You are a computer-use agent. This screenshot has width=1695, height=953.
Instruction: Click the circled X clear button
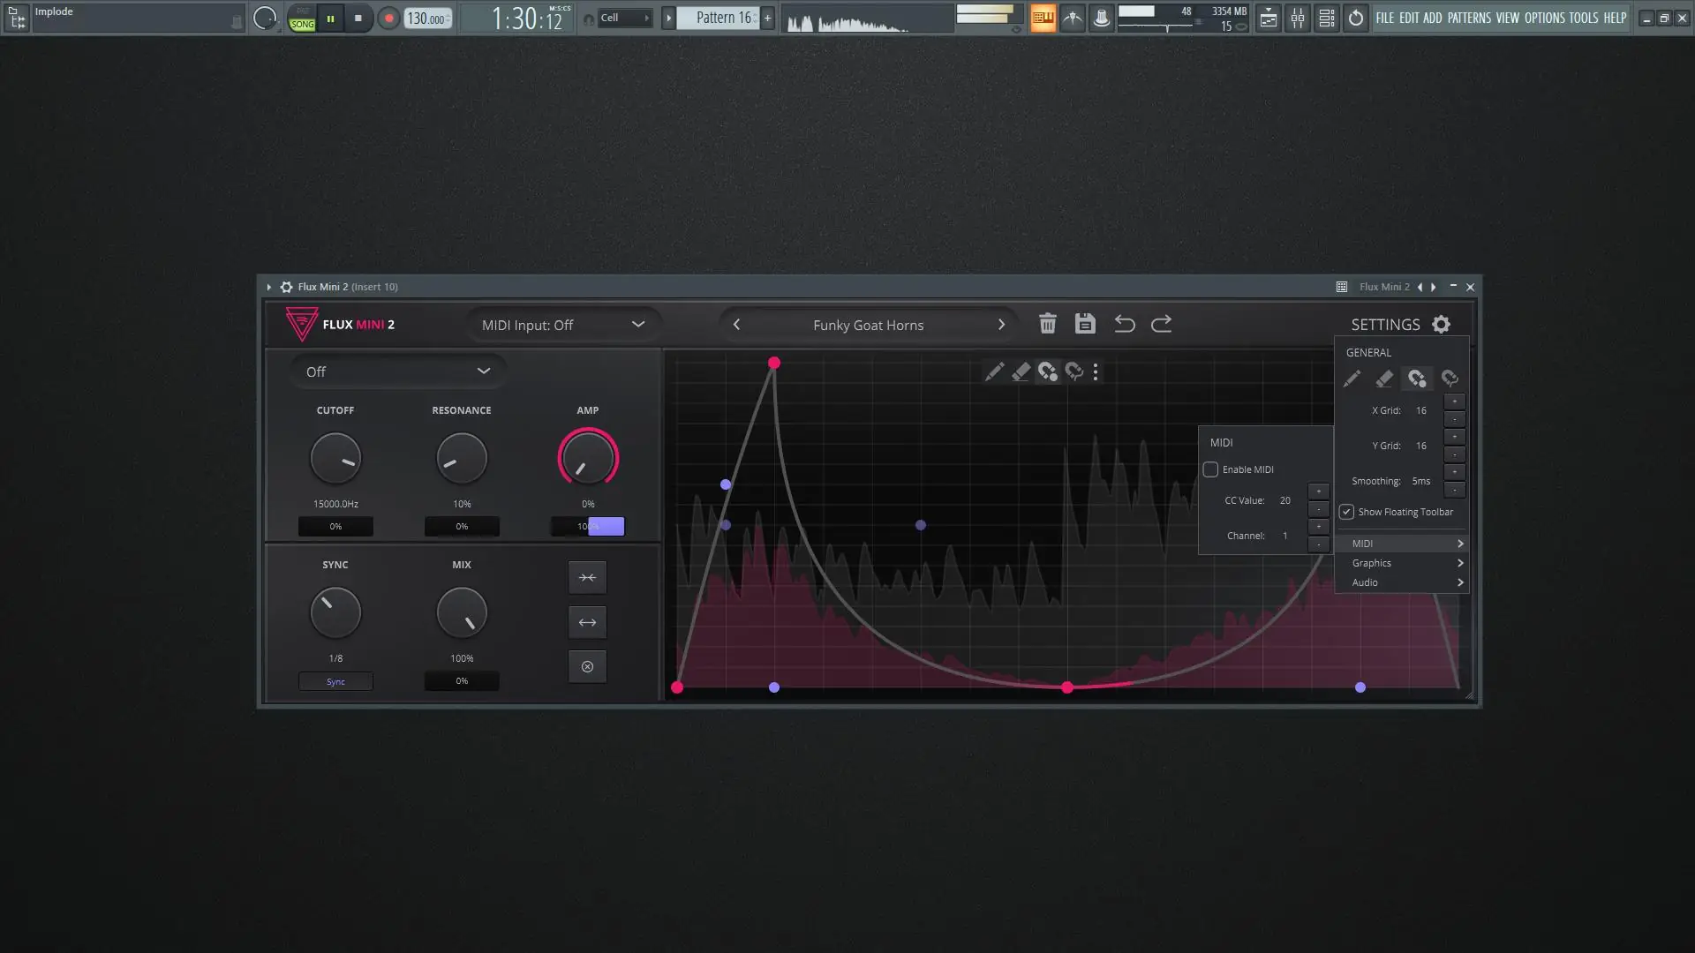click(587, 667)
